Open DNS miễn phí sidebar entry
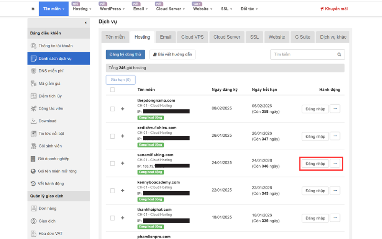This screenshot has width=382, height=239. point(59,71)
